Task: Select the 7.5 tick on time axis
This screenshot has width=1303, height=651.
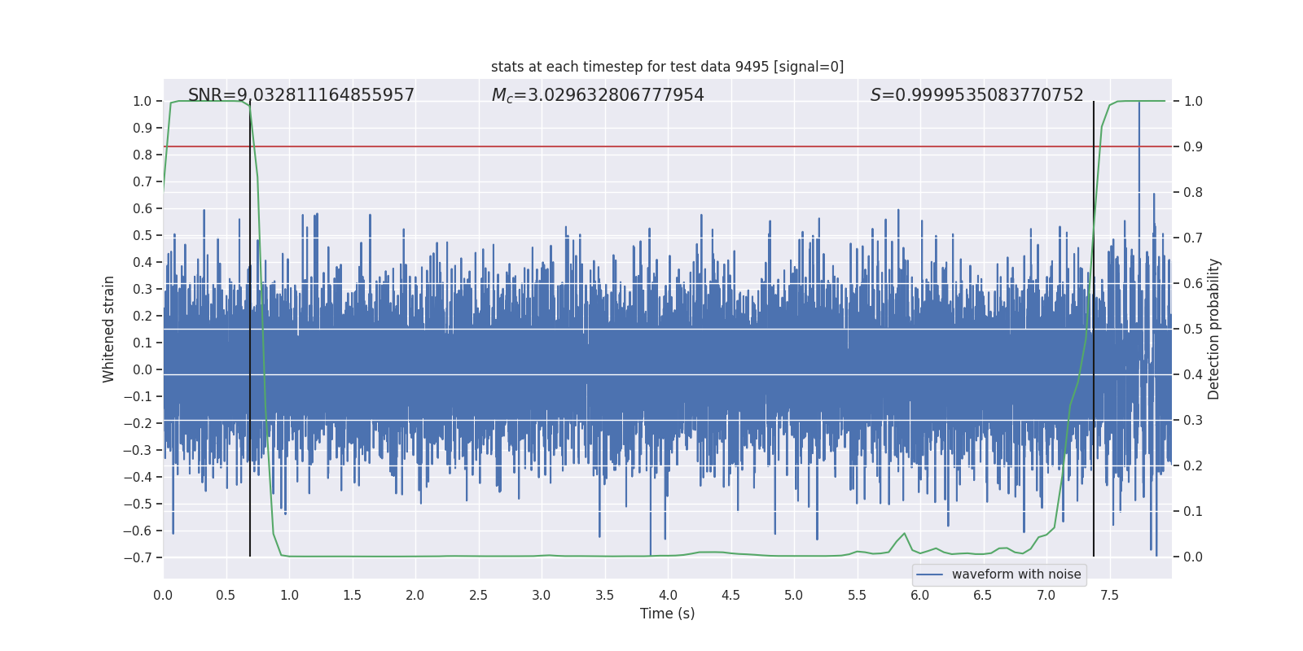Action: point(1109,595)
